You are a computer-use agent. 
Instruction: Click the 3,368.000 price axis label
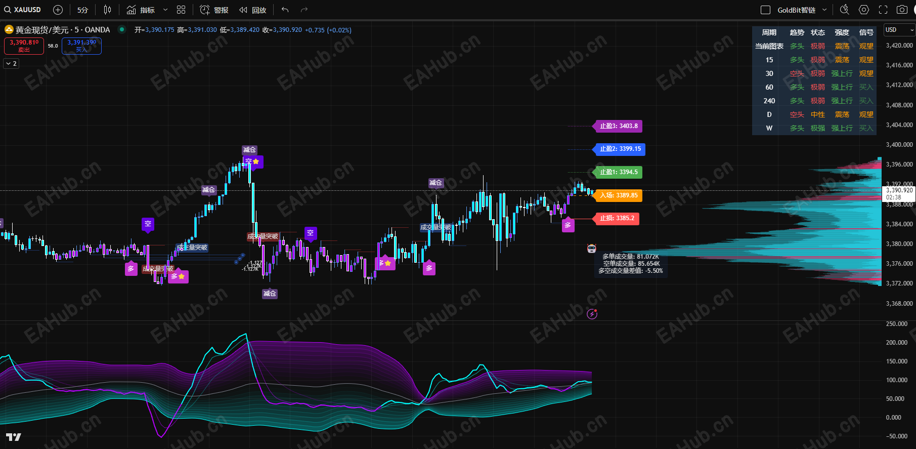tap(899, 303)
